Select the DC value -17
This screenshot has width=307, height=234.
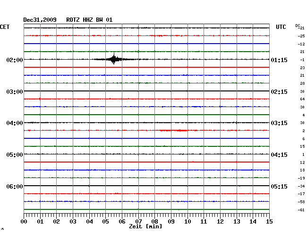pos(301,194)
